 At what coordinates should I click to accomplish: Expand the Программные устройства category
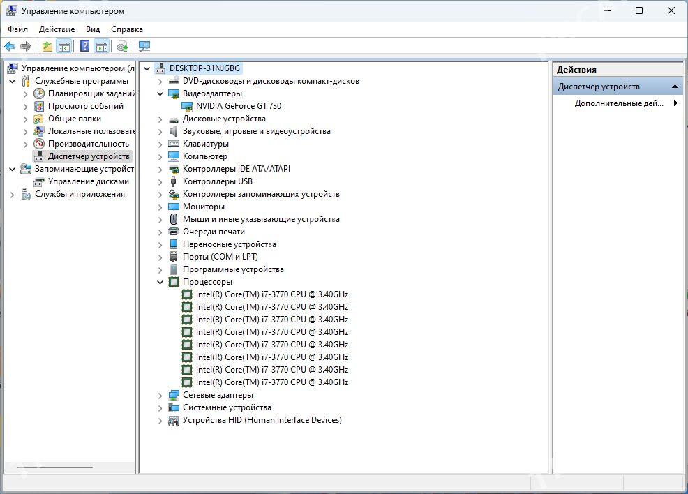[160, 270]
